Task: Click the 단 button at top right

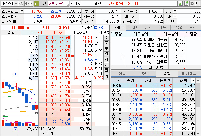Action: tap(198, 4)
